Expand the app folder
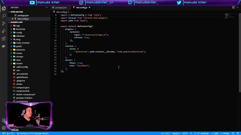 coord(18,26)
